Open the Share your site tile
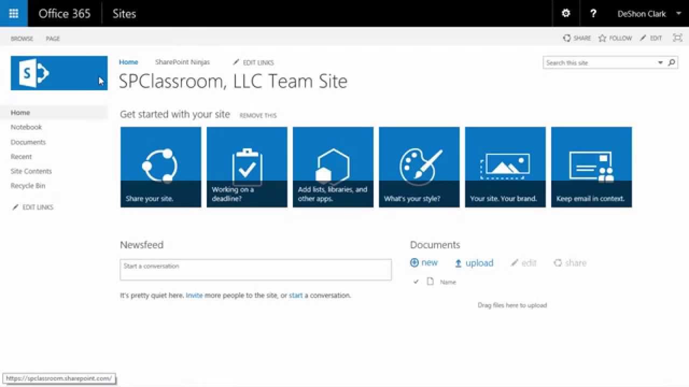689x387 pixels. [161, 167]
